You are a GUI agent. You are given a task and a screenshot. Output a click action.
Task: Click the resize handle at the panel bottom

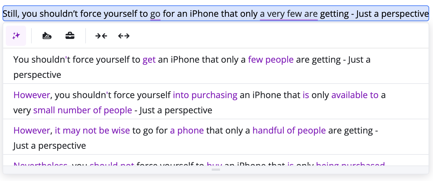click(216, 170)
